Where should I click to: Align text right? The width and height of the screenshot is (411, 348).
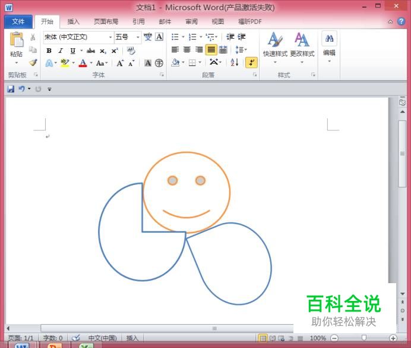click(x=199, y=49)
